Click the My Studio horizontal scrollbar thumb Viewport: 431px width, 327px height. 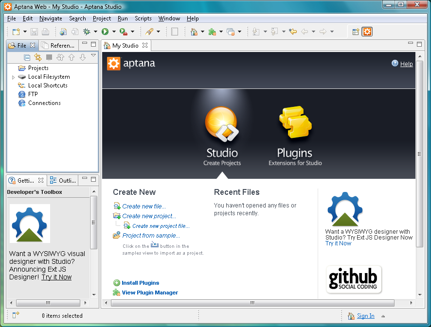[x=252, y=303]
